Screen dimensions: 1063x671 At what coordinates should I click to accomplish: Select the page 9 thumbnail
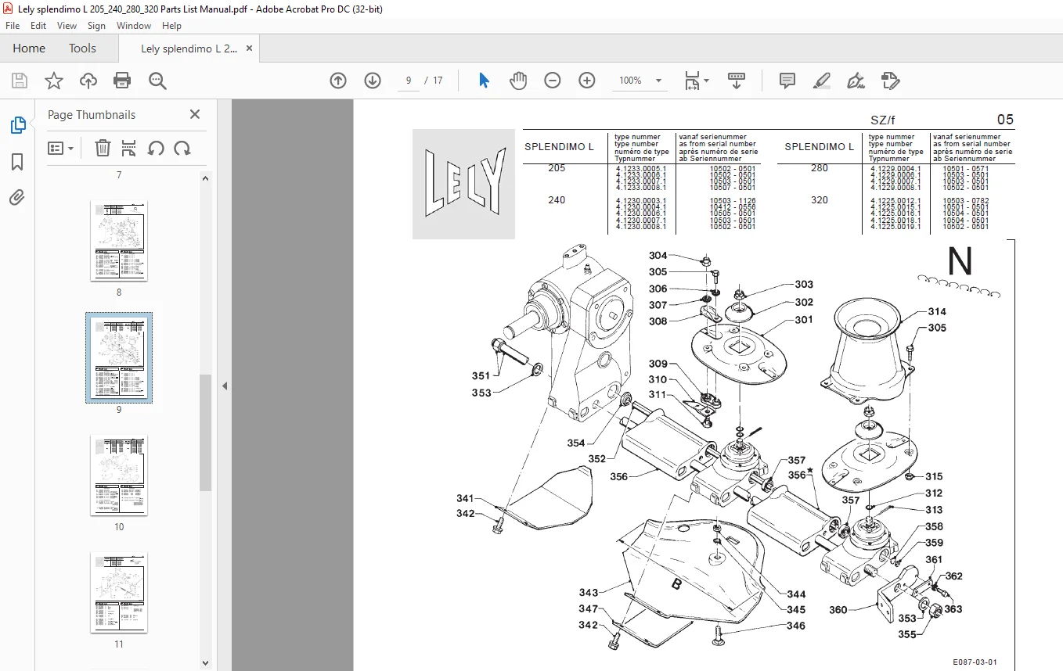pyautogui.click(x=119, y=358)
